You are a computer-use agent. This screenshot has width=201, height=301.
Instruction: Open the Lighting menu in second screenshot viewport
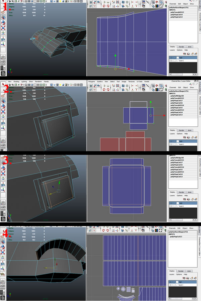point(24,82)
